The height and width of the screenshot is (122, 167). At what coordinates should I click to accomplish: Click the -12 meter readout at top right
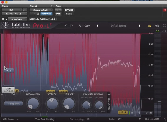tap(164, 31)
